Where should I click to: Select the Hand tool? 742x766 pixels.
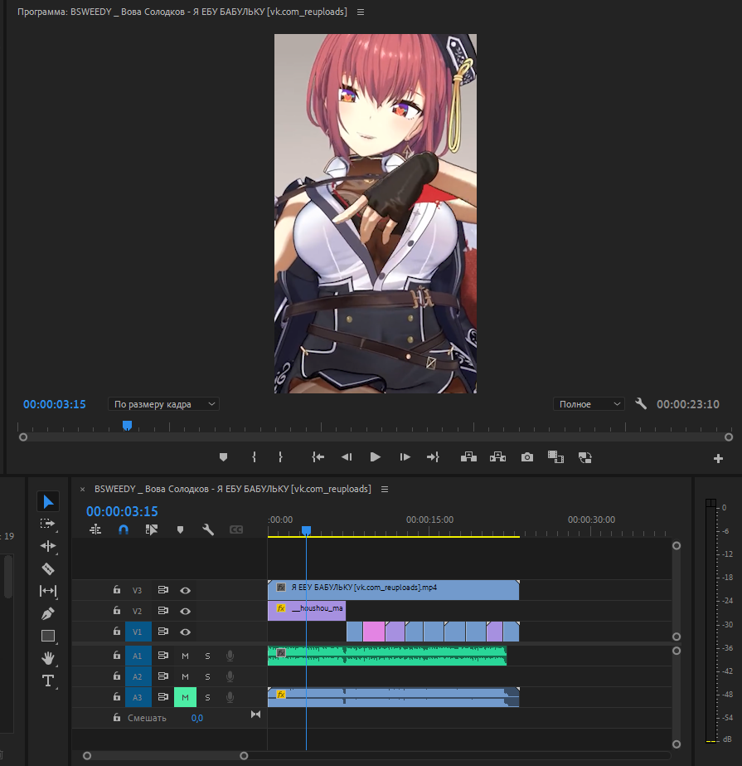tap(48, 658)
